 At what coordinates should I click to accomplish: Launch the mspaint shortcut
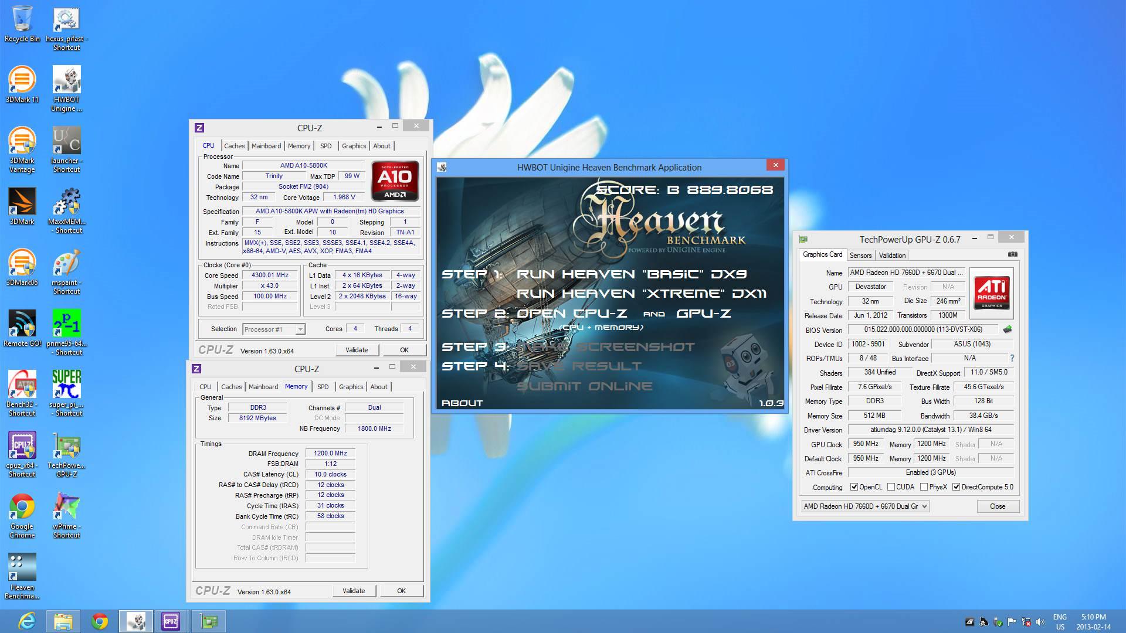66,271
